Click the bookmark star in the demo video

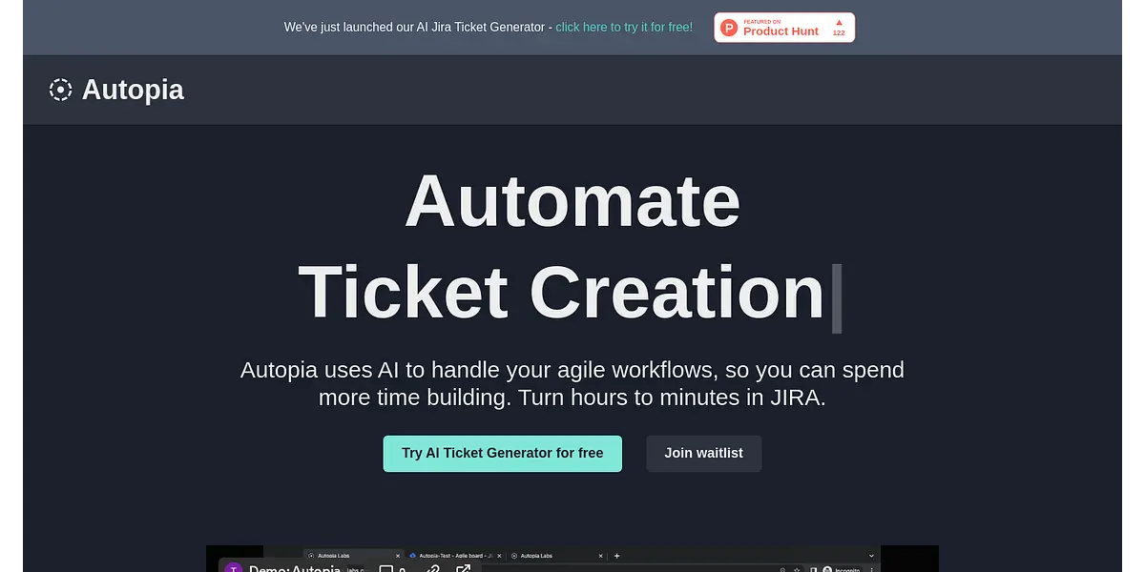pos(796,569)
